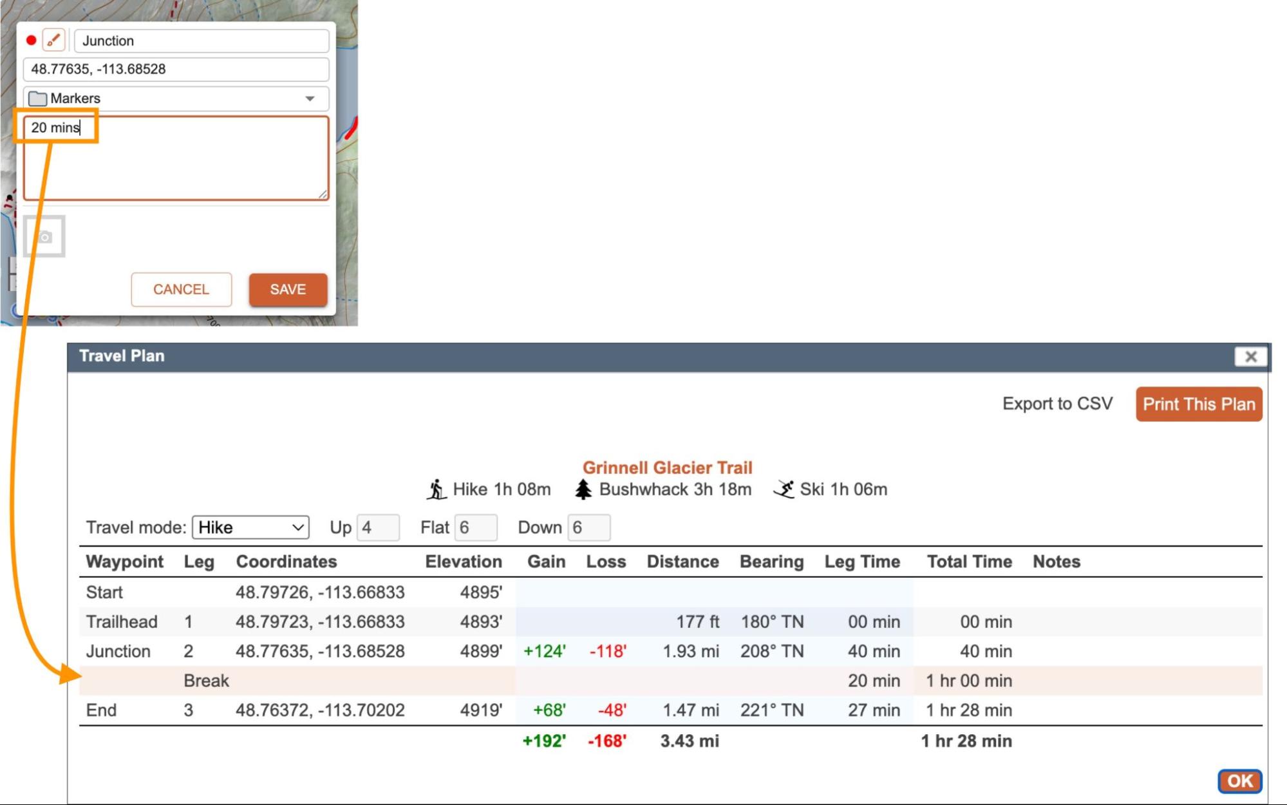
Task: Click the hiker icon beside Hike time
Action: 437,489
